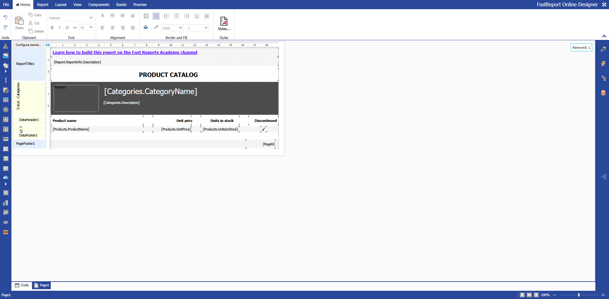Open the Roboto font family dropdown
Screen dimensions: 609x299
click(71, 18)
